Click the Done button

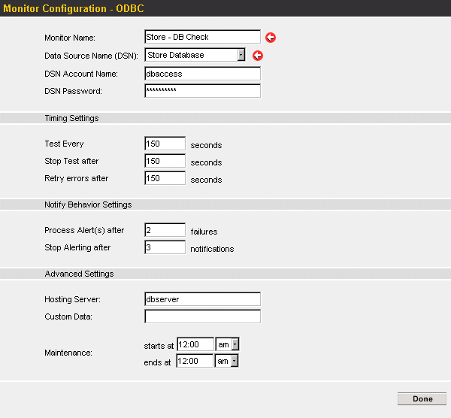coord(422,398)
